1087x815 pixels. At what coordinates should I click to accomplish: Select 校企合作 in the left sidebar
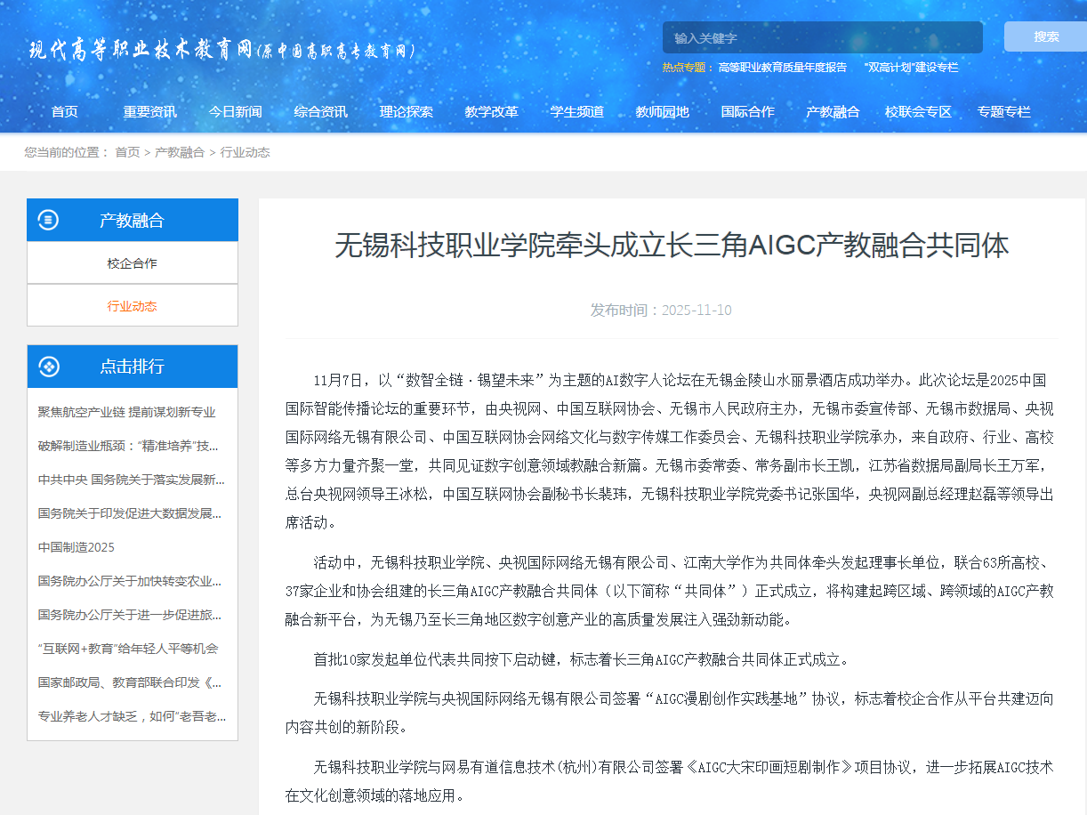(x=133, y=263)
